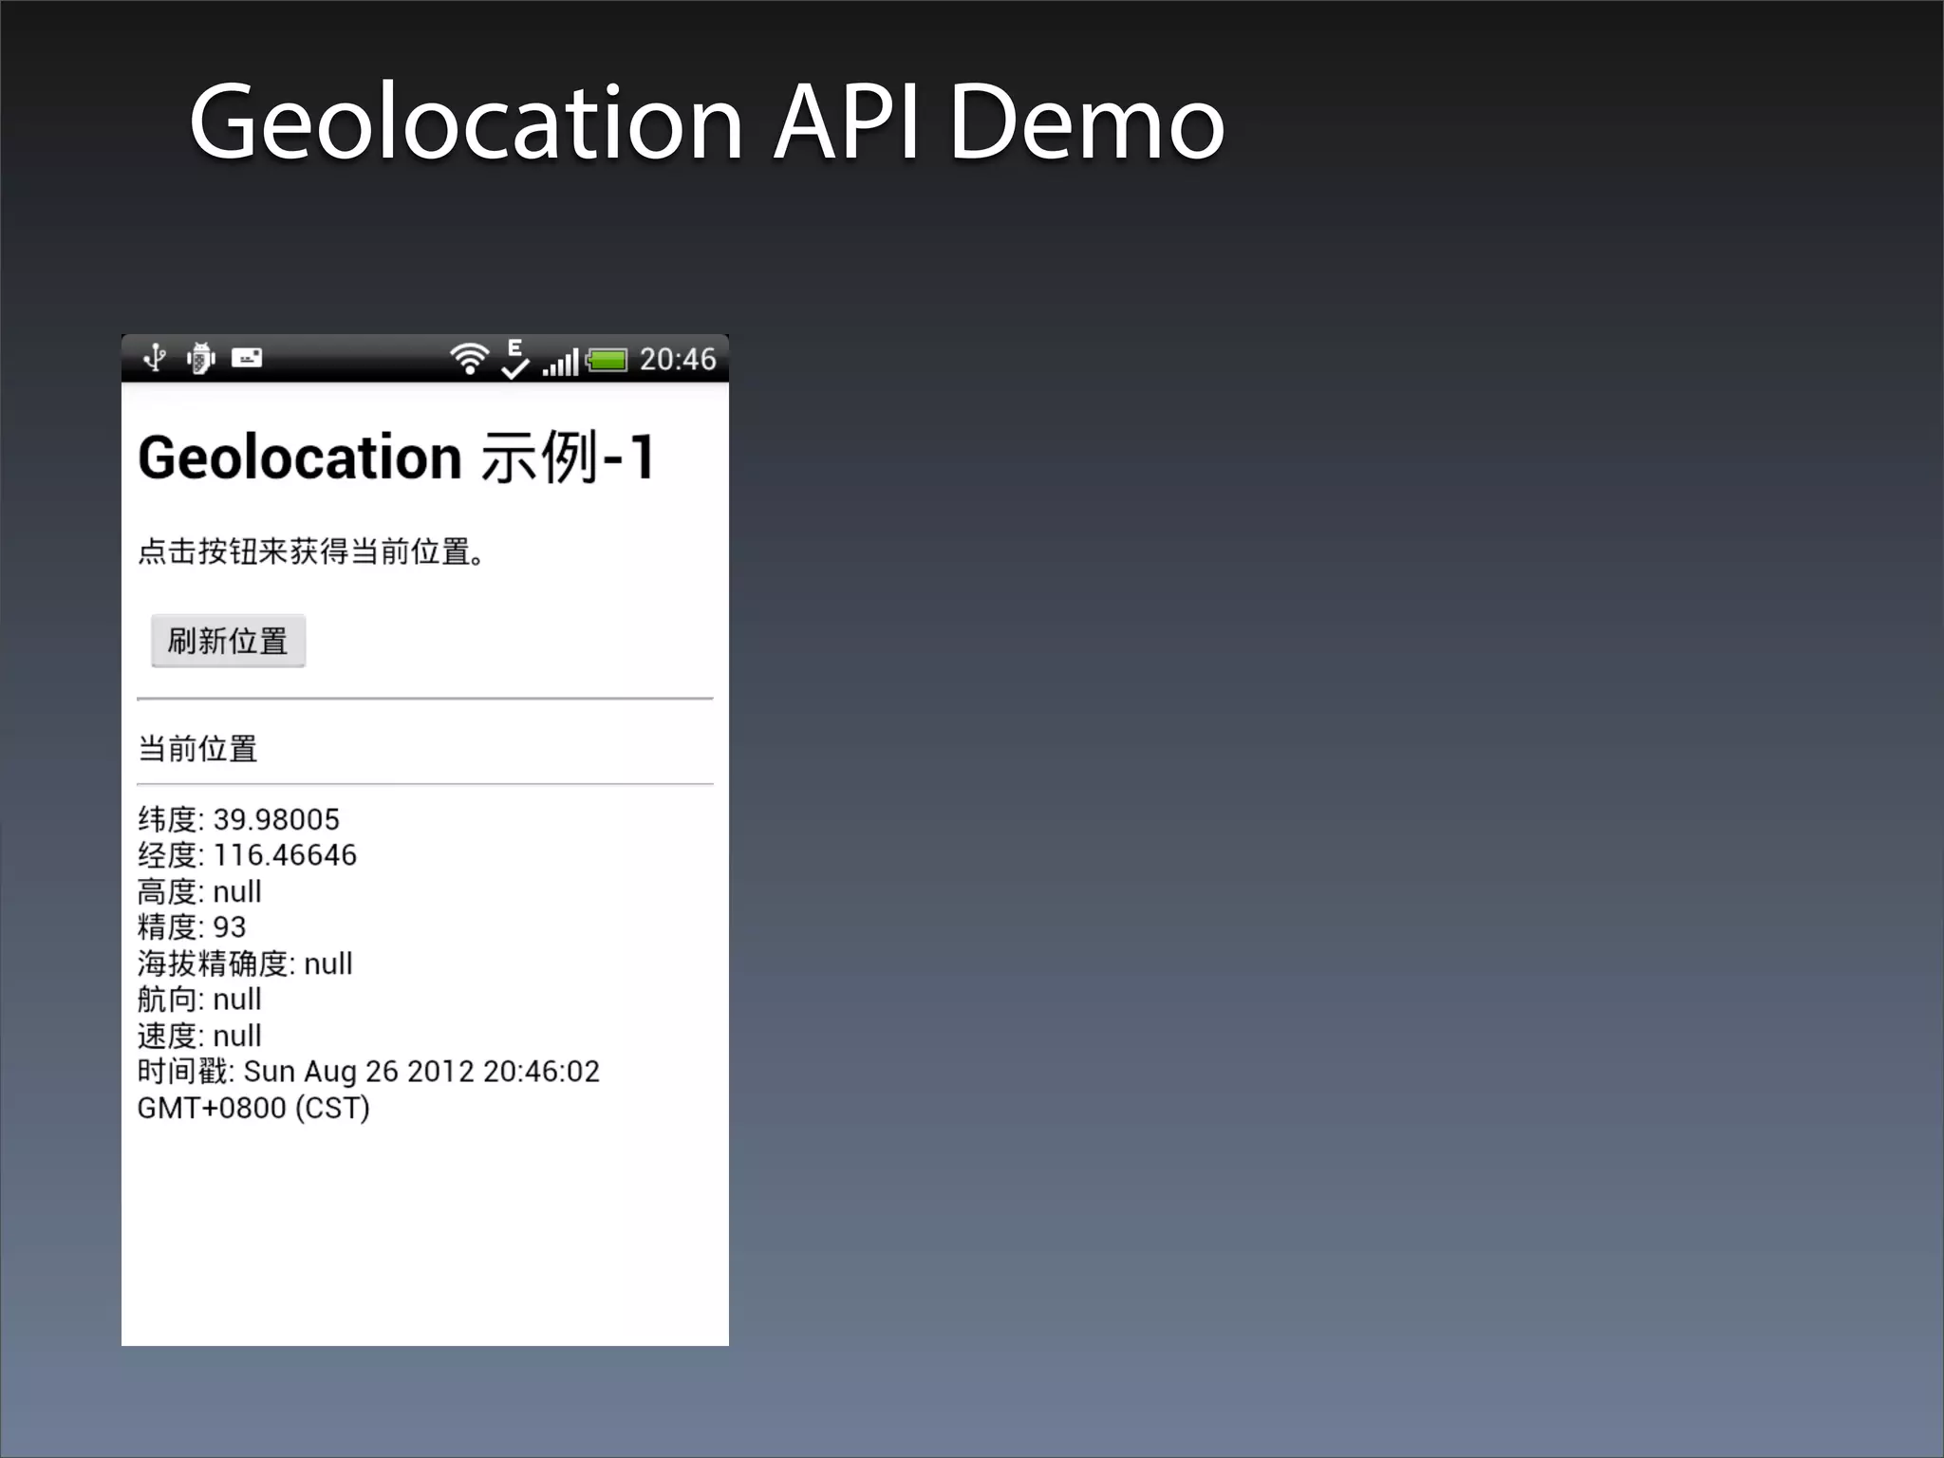Screen dimensions: 1944x1458
Task: Select the 高度: null altitude line
Action: (x=199, y=891)
